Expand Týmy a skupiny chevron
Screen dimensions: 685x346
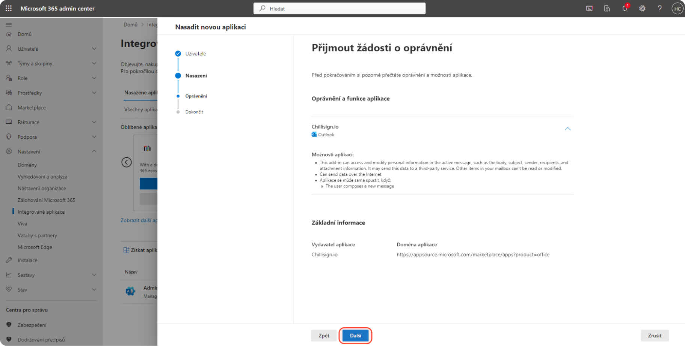pyautogui.click(x=94, y=63)
